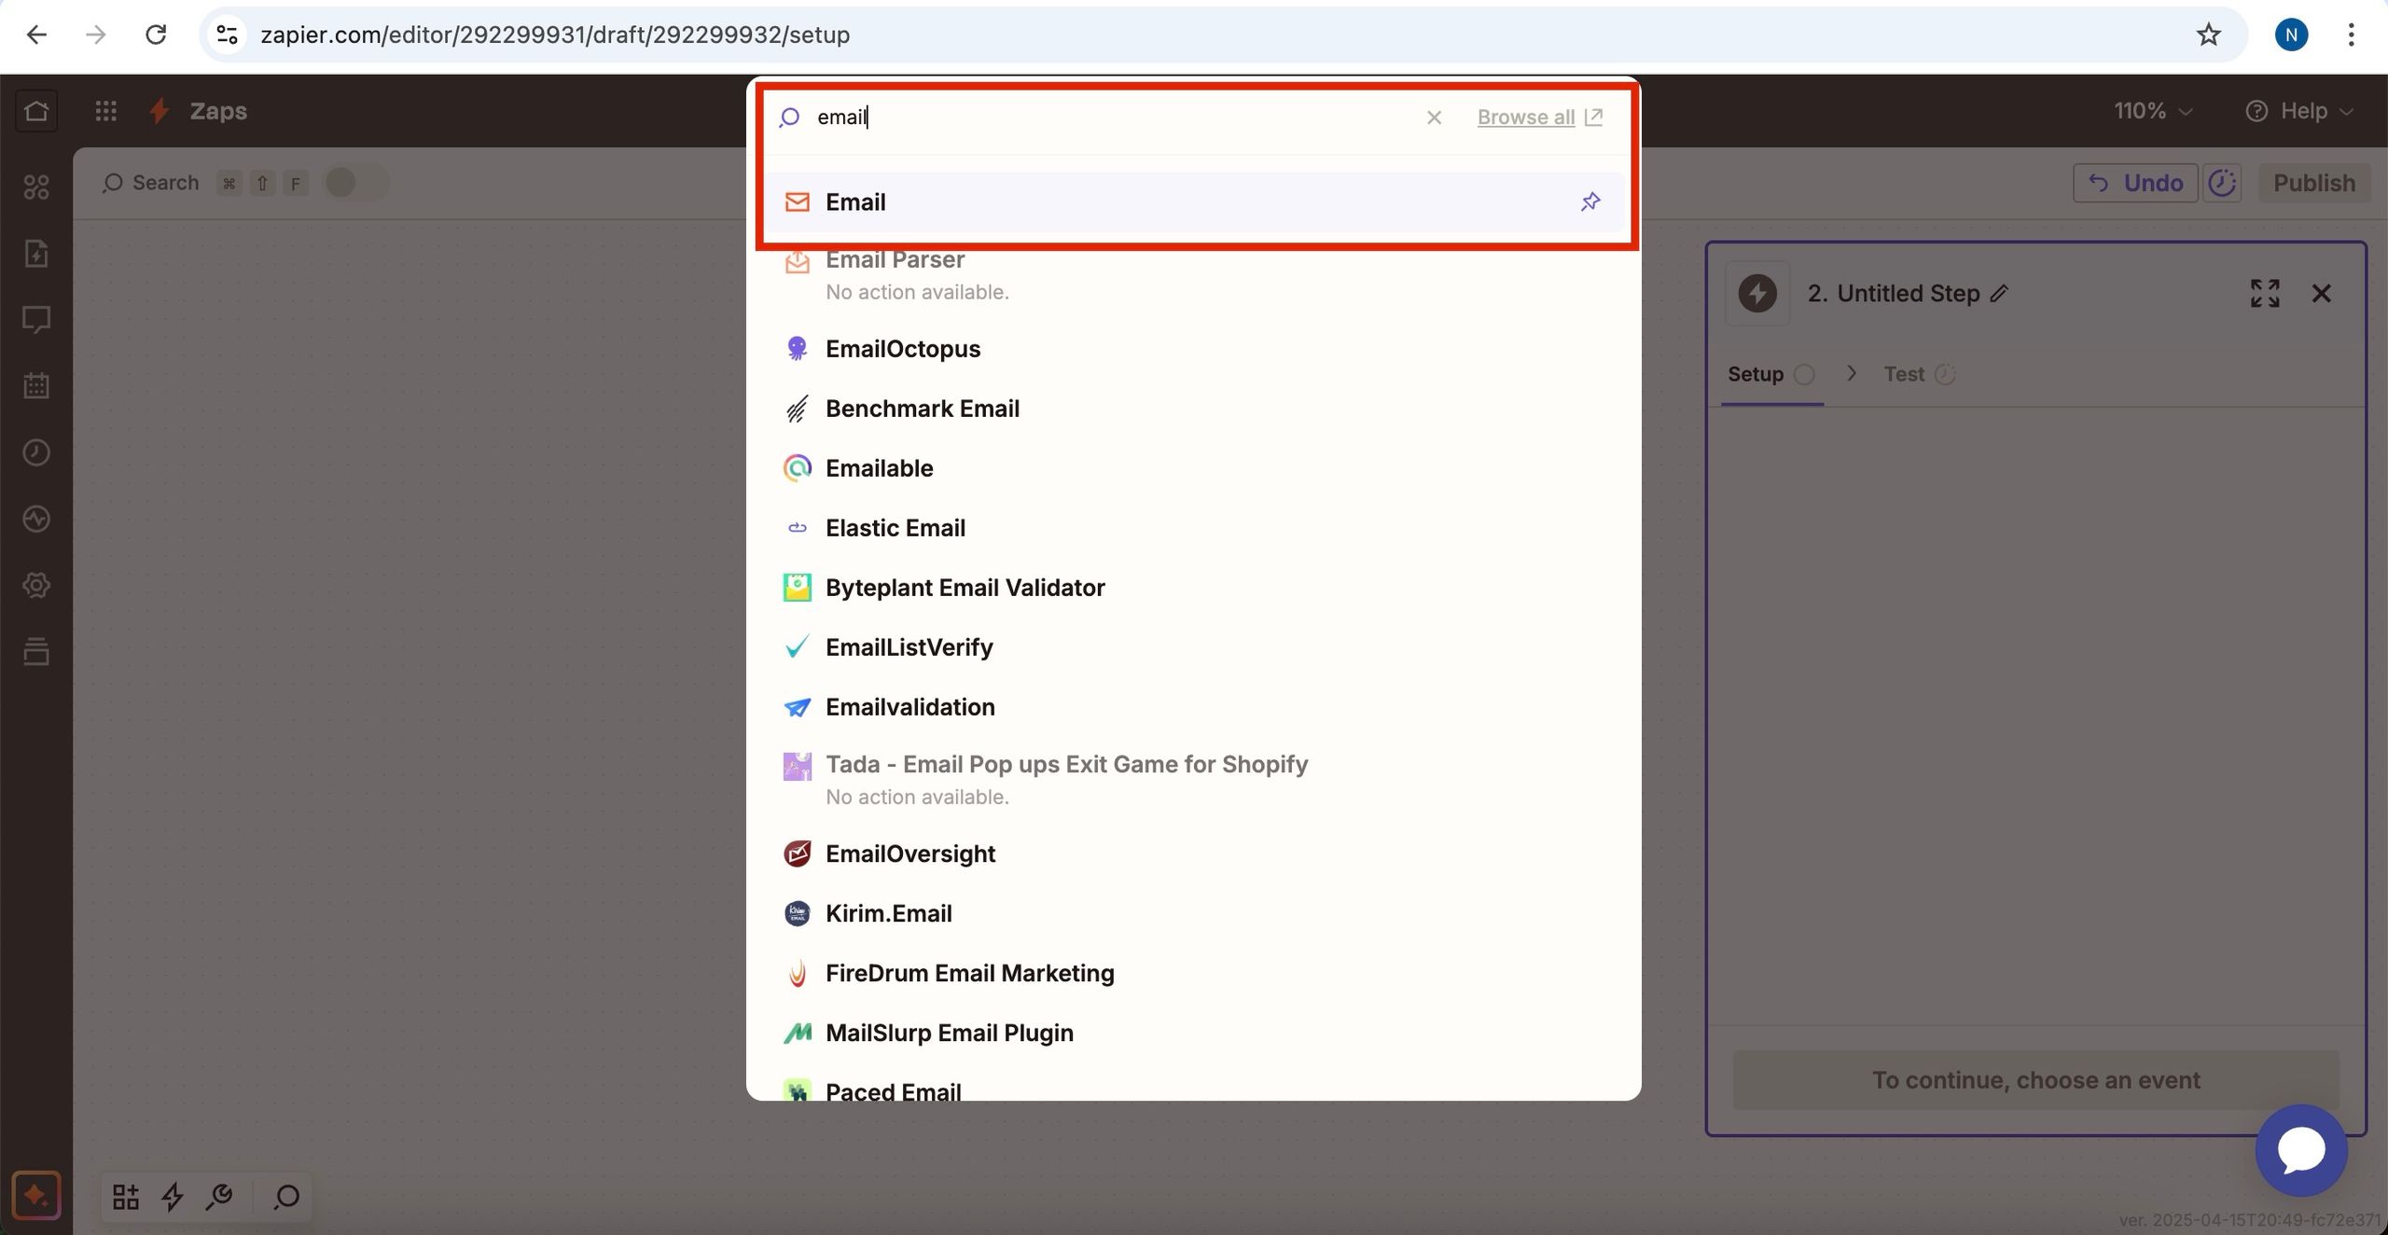Click the bottom toolbar wrench tool icon
The image size is (2388, 1235).
tap(219, 1196)
